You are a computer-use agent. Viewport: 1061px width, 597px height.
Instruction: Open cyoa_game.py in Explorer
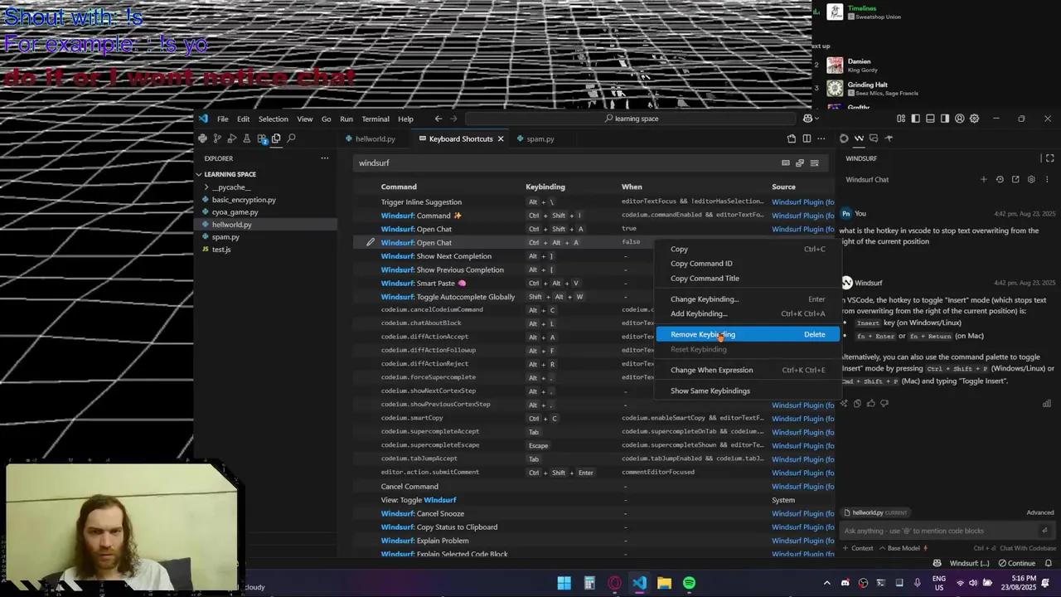click(x=235, y=212)
